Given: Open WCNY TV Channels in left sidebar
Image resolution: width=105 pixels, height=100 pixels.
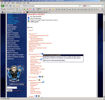Looking at the screenshot, I should pos(13,33).
